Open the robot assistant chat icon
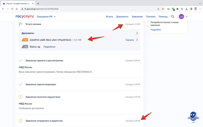The image size is (203, 127). click(x=193, y=117)
